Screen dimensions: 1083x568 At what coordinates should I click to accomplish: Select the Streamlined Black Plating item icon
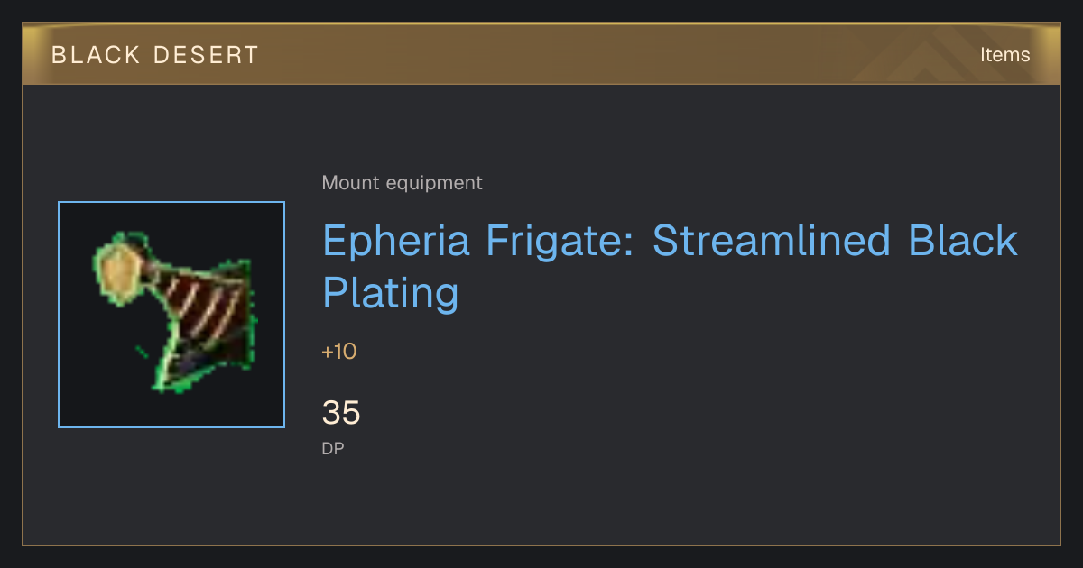[171, 315]
